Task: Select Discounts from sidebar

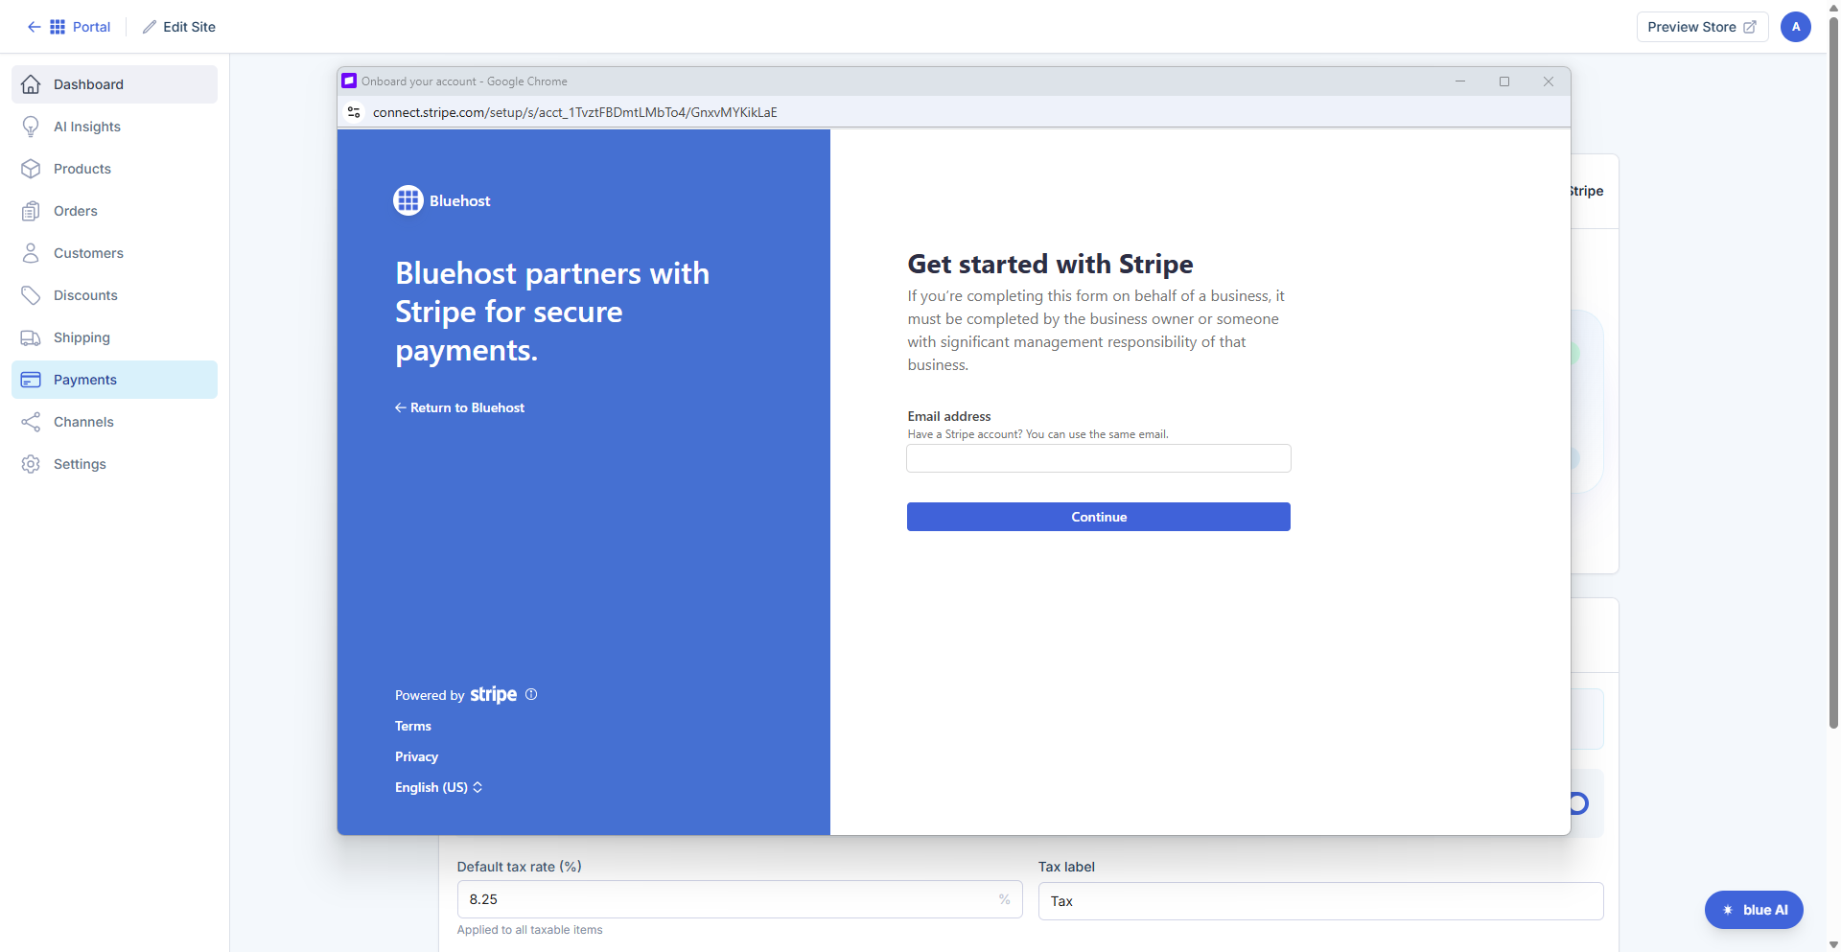Action: [x=114, y=295]
